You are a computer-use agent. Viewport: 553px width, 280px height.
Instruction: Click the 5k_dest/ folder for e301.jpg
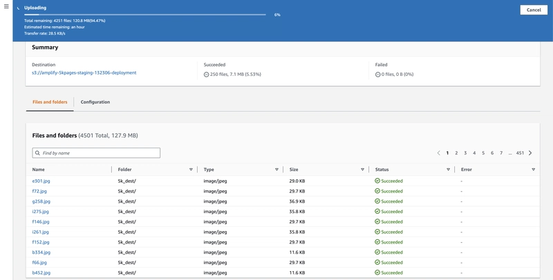pos(127,181)
